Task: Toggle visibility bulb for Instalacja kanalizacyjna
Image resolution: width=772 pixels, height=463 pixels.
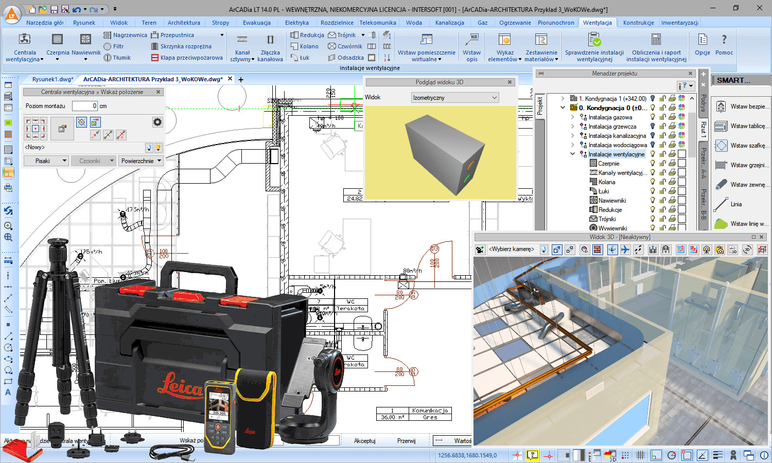Action: [653, 136]
